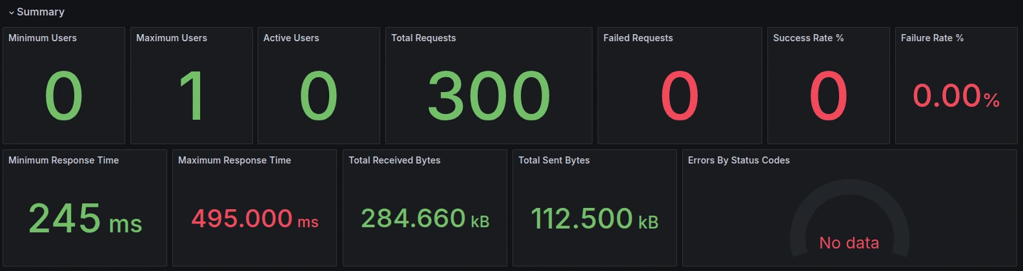Click the Total Requests panel title

click(x=423, y=38)
